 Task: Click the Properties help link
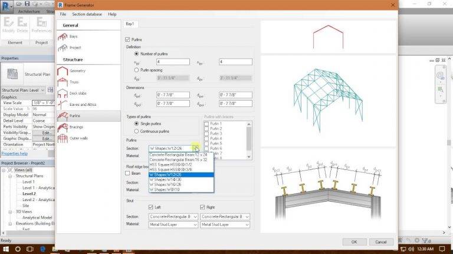pyautogui.click(x=14, y=154)
